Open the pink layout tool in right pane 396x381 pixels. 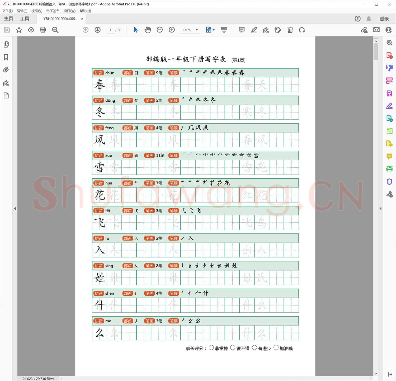389,81
